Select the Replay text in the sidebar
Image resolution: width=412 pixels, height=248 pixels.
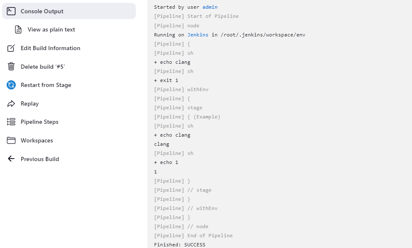(30, 104)
